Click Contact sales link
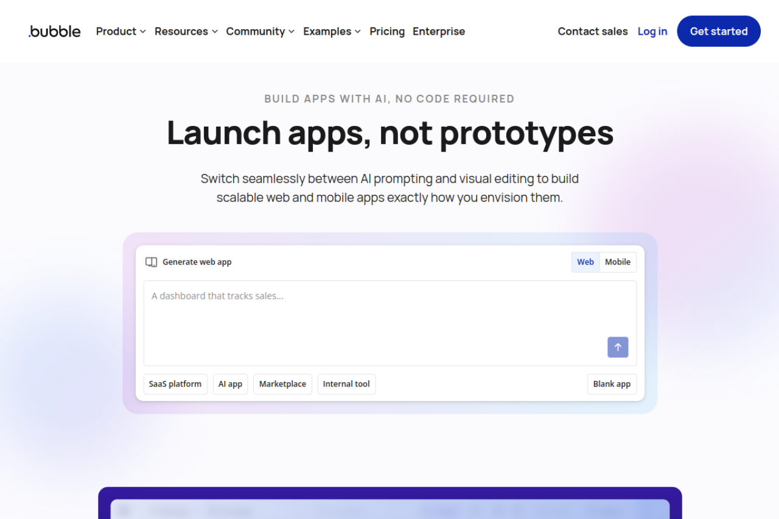Image resolution: width=779 pixels, height=519 pixels. click(593, 31)
